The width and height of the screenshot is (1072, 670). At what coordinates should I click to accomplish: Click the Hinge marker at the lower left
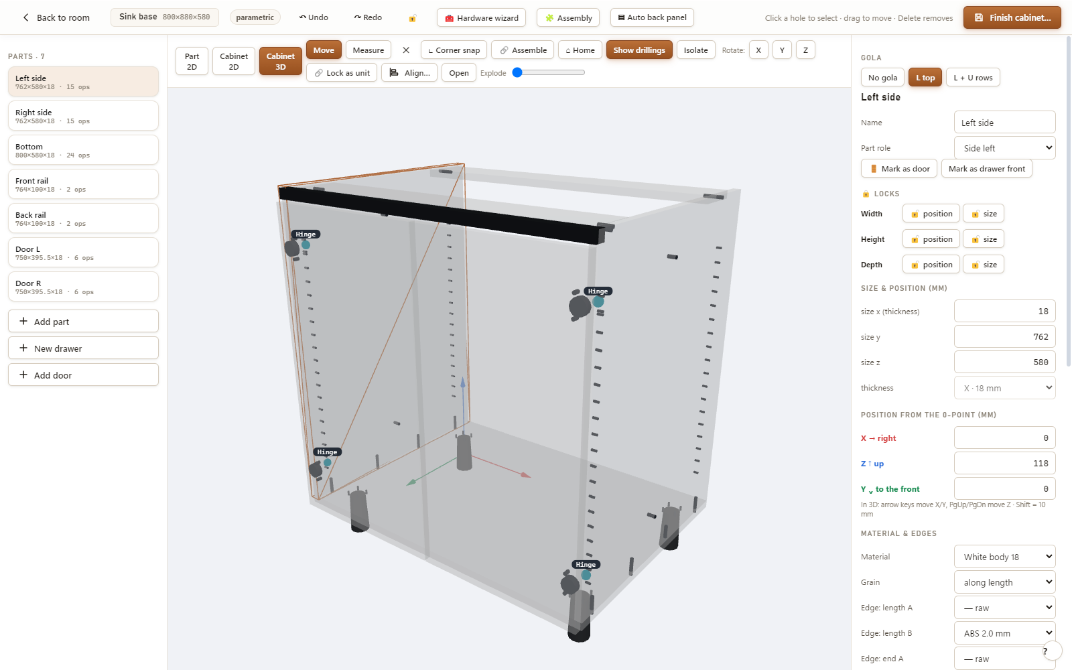(327, 452)
